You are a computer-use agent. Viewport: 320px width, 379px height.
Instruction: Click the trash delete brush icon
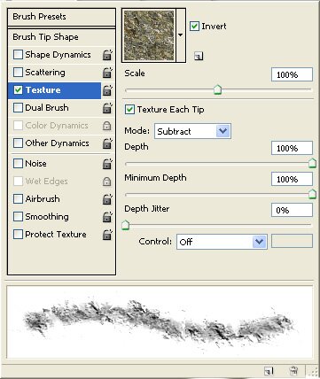pos(293,370)
